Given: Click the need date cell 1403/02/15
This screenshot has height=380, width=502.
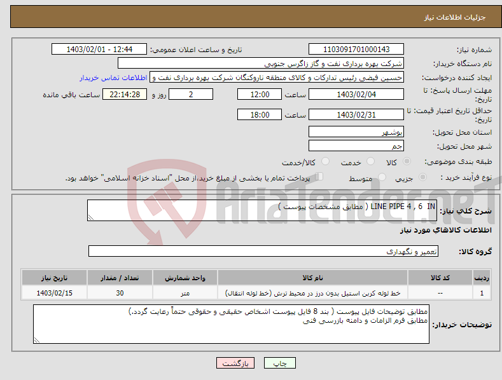Looking at the screenshot, I should tap(55, 293).
